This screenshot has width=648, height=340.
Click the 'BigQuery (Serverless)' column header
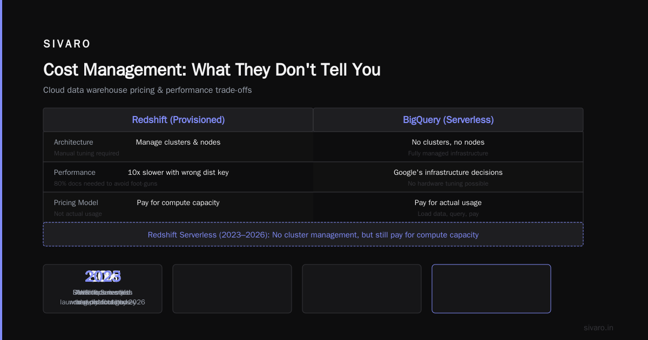448,120
